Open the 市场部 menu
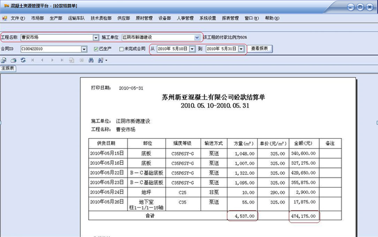The width and height of the screenshot is (378, 237). coord(37,18)
